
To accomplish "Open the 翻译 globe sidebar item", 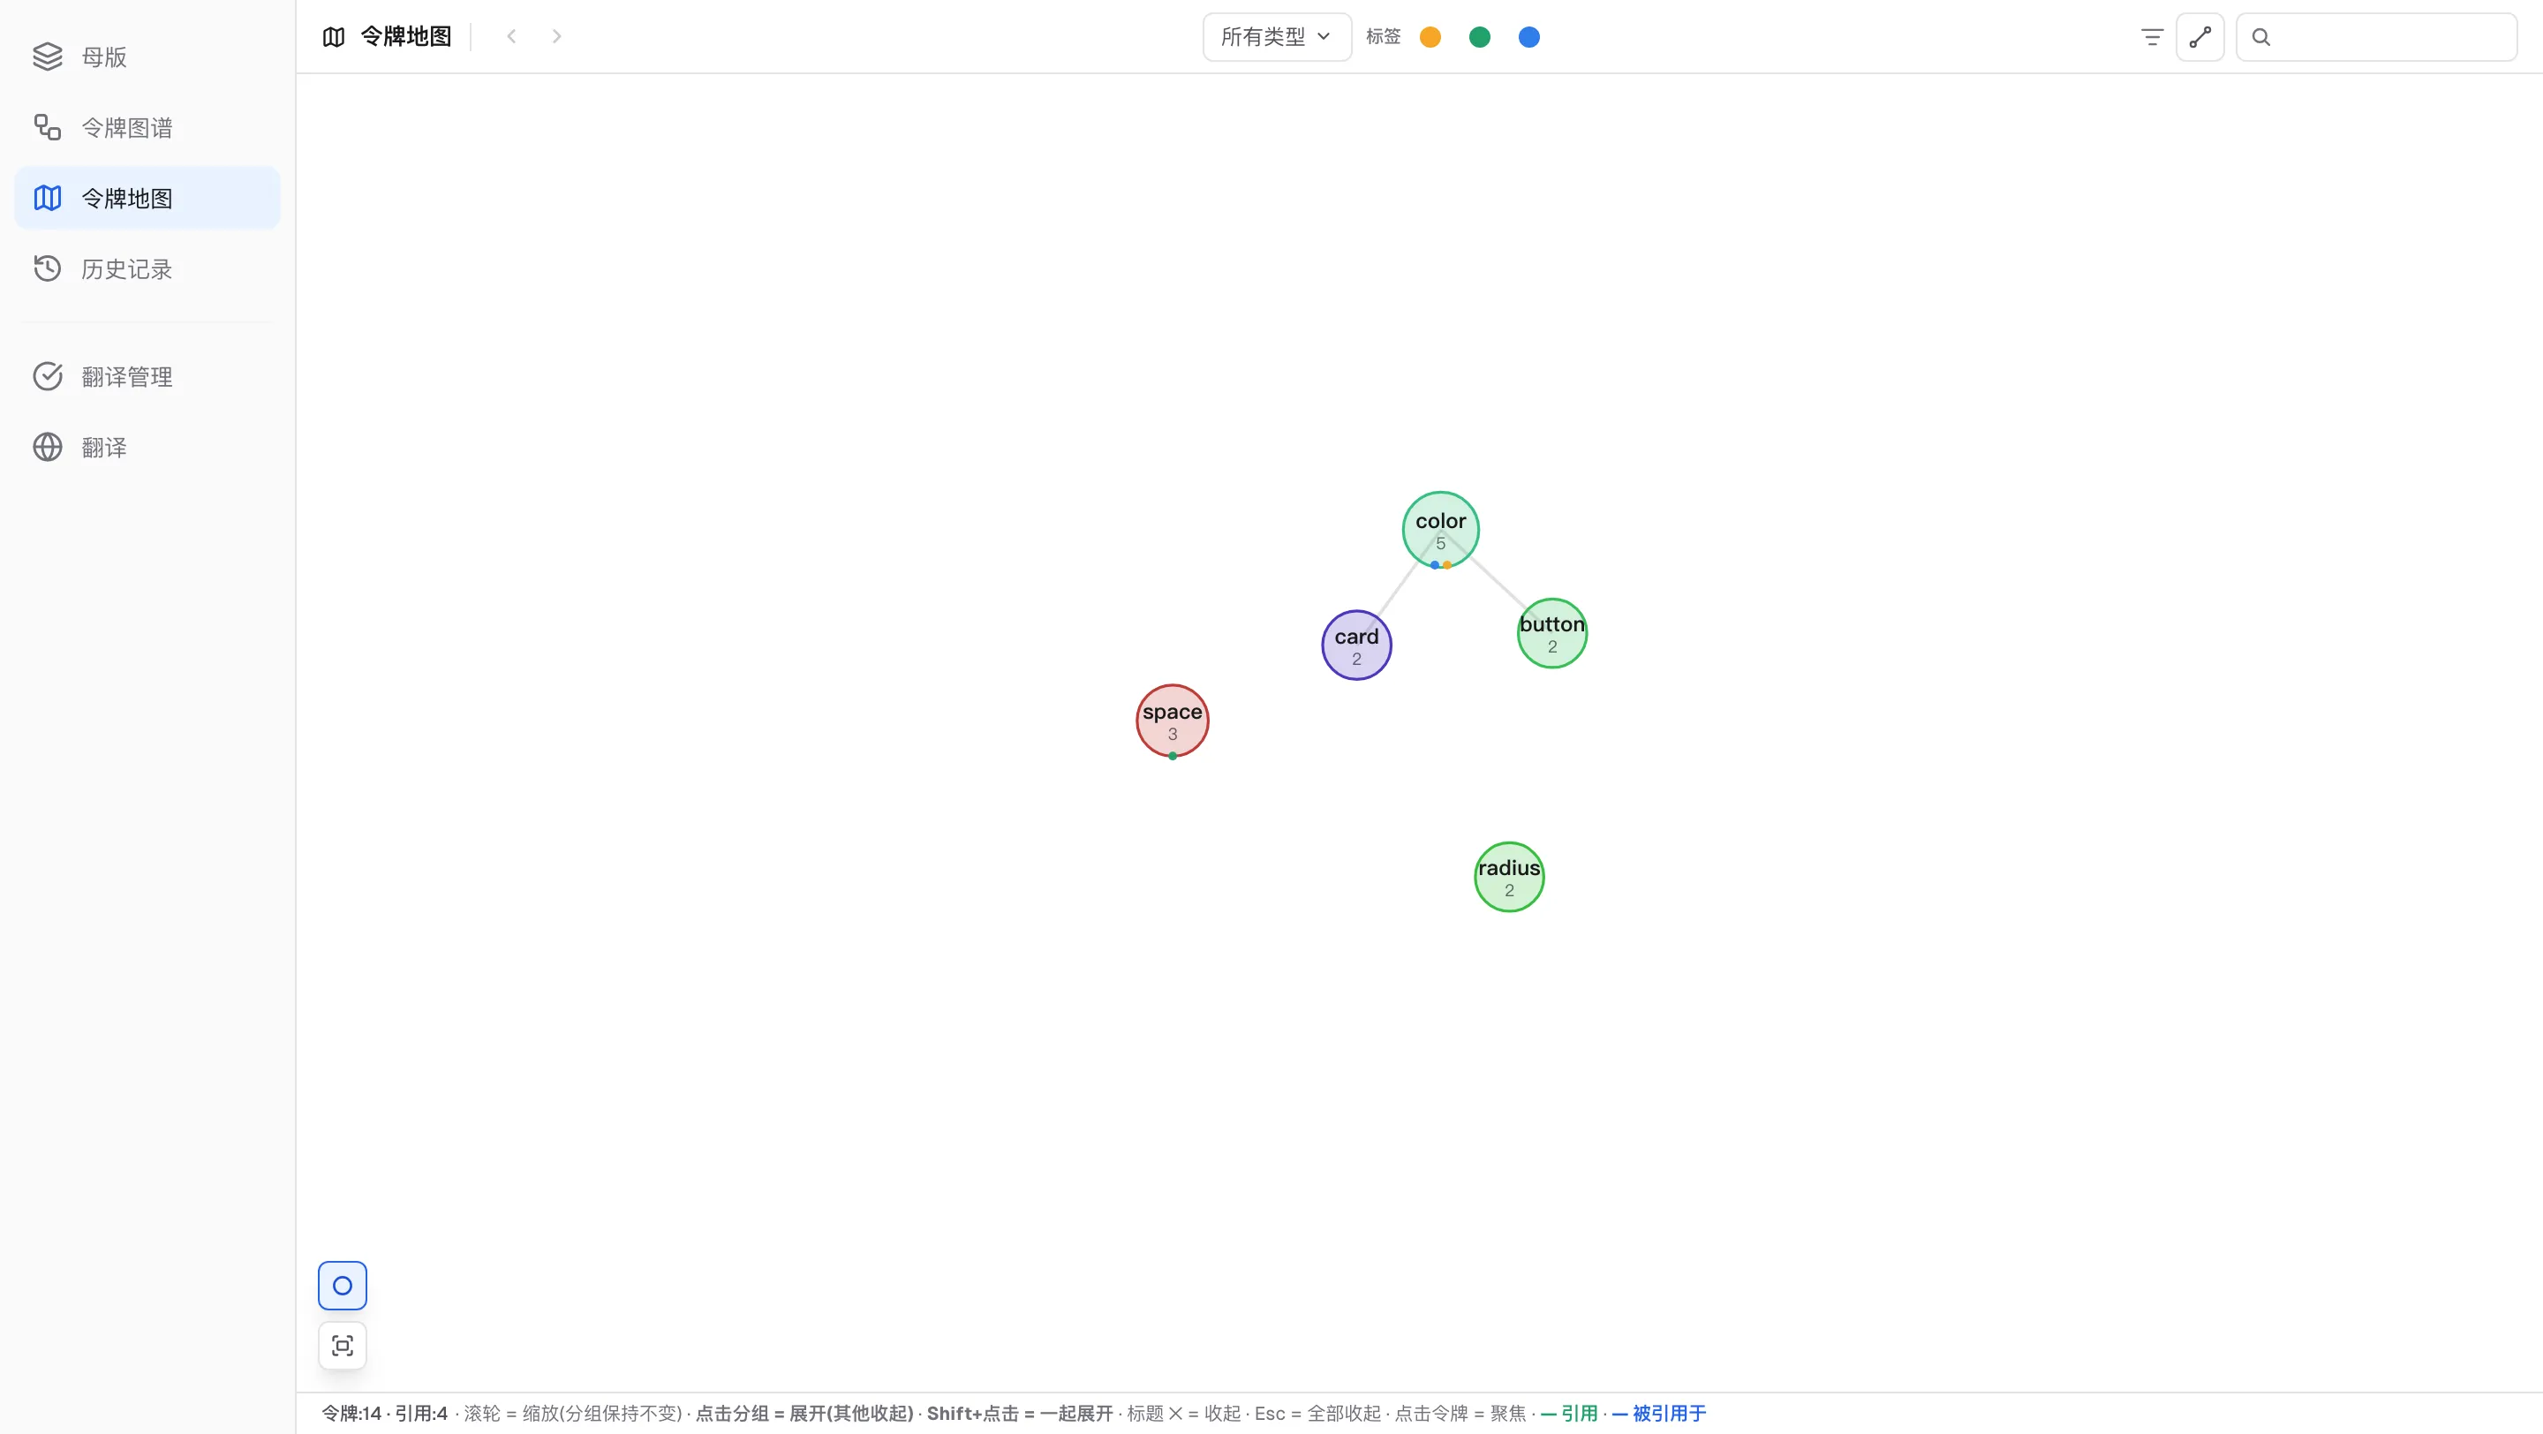I will tap(147, 447).
